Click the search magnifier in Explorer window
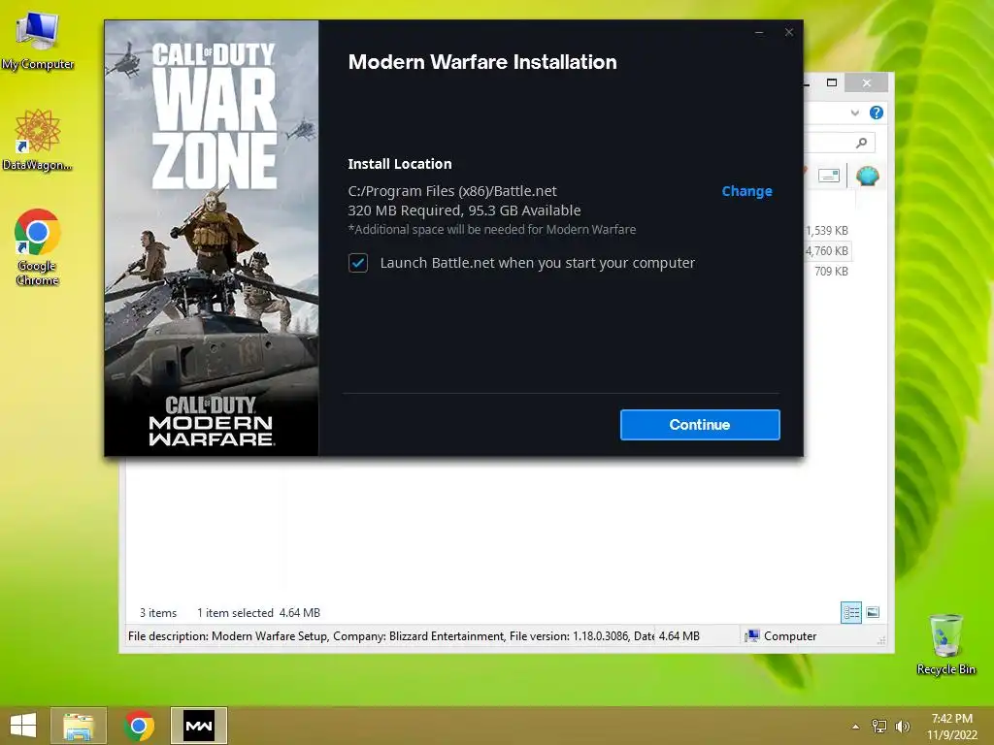Image resolution: width=994 pixels, height=745 pixels. tap(861, 143)
